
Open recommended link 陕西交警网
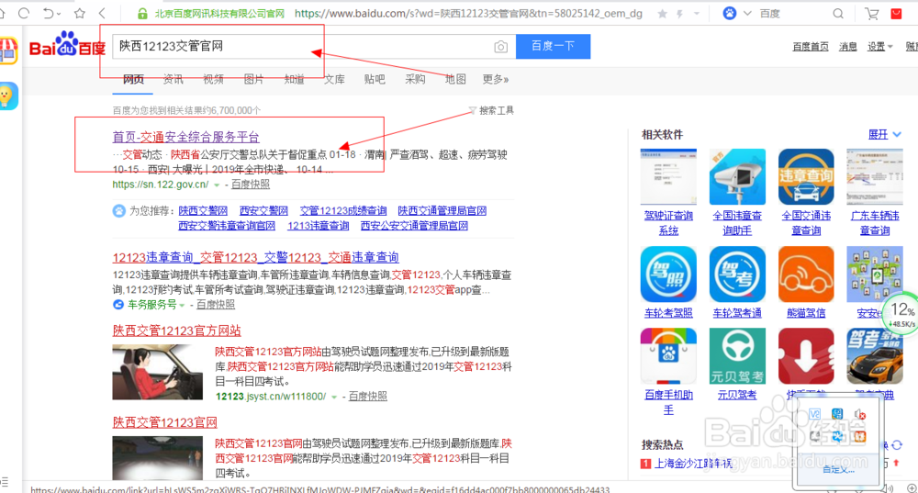tap(203, 211)
